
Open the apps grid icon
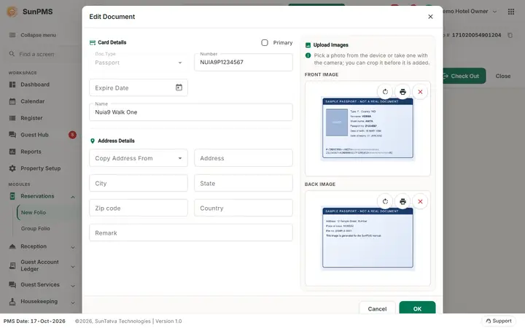(x=511, y=12)
